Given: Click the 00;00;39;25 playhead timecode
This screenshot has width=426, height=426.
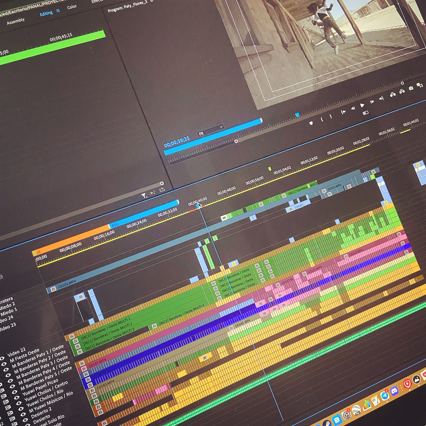Looking at the screenshot, I should (177, 142).
